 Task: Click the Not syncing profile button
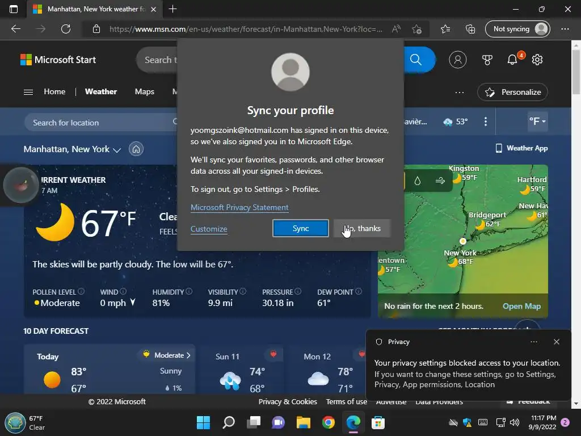(x=517, y=29)
